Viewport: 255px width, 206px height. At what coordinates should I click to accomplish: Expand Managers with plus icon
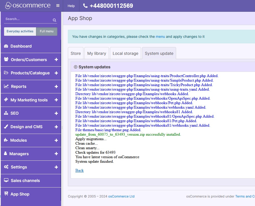[x=56, y=154]
